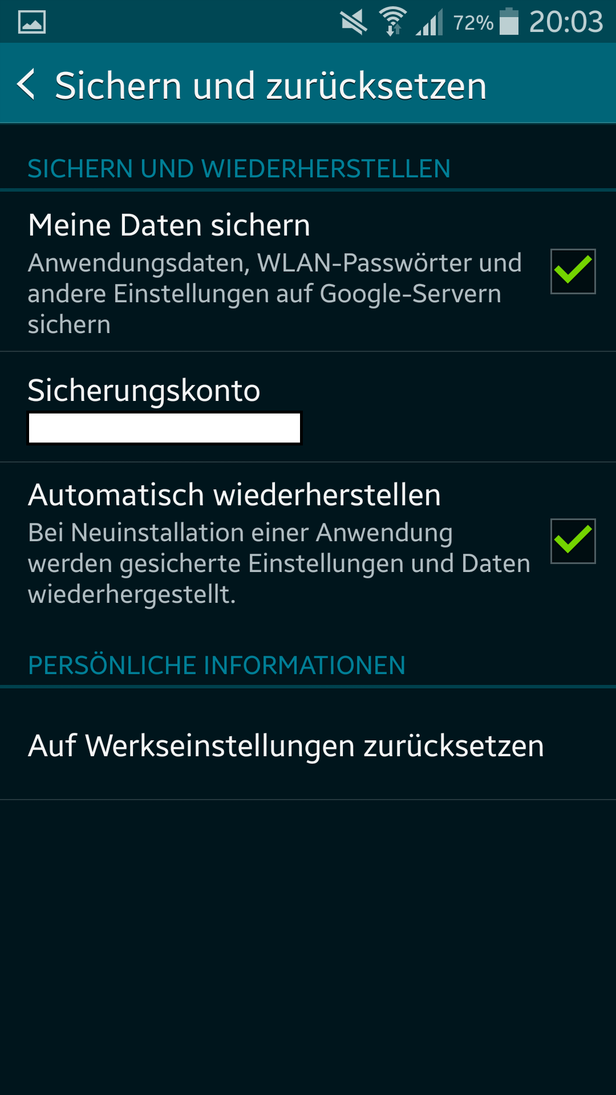Viewport: 616px width, 1095px height.
Task: Tap the muted sound icon in status bar
Action: click(x=354, y=23)
